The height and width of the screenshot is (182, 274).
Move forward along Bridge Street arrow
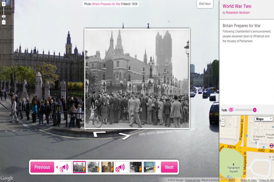pos(125,136)
